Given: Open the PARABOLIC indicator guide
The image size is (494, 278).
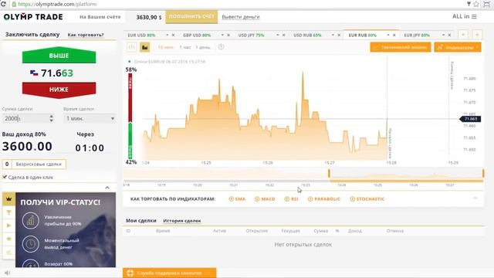Looking at the screenshot, I should (324, 199).
